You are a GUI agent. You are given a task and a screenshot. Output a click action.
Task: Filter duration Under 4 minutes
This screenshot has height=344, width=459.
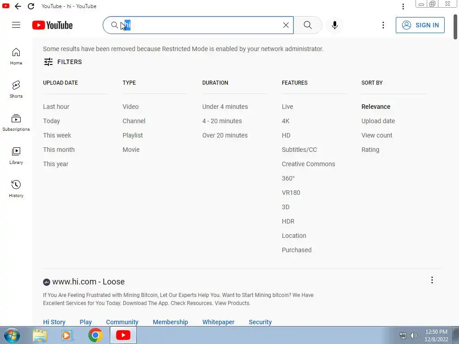tap(225, 107)
